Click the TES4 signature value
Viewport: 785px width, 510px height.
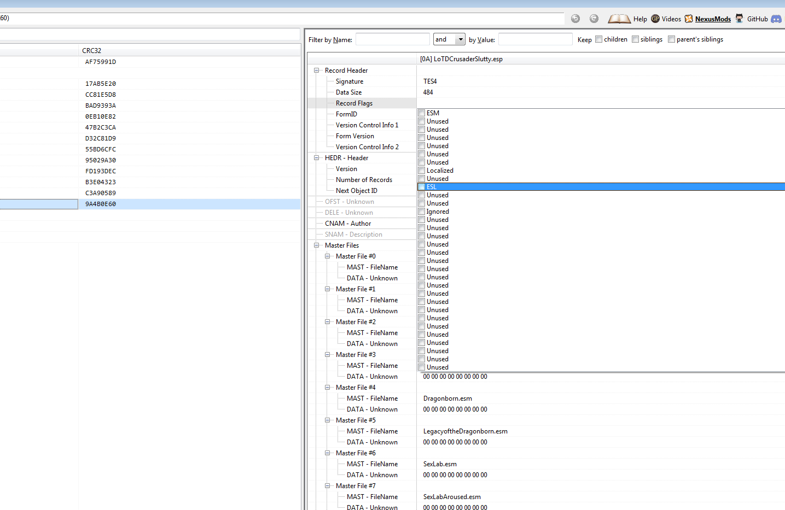[x=430, y=81]
